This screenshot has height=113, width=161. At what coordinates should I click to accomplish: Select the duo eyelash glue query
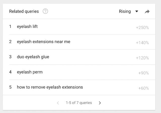(33, 57)
